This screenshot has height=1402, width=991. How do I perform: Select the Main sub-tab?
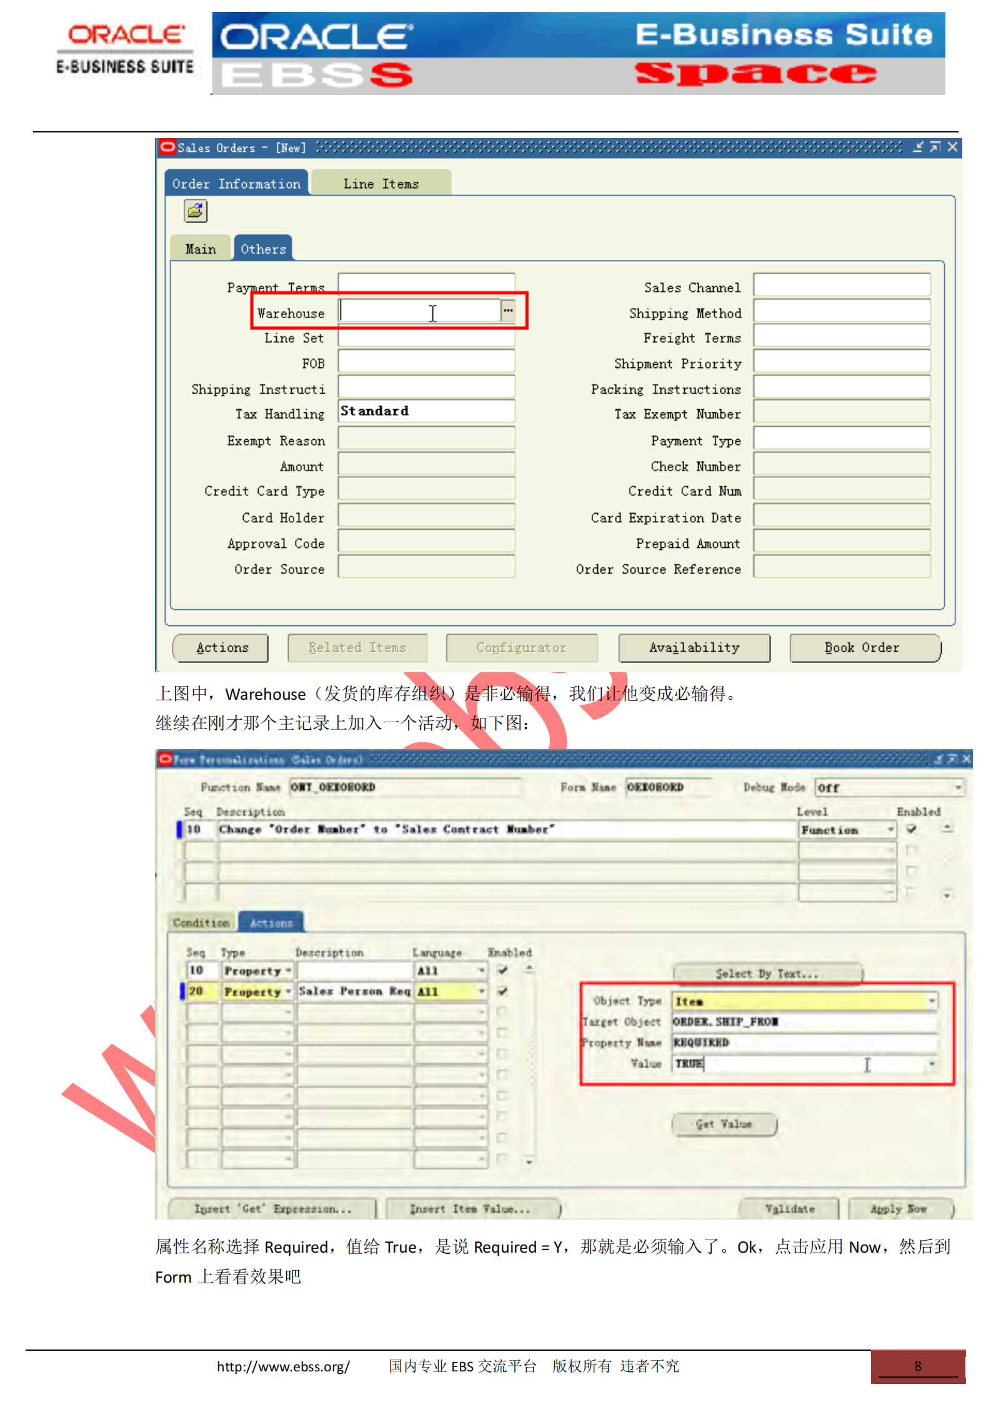pos(201,249)
